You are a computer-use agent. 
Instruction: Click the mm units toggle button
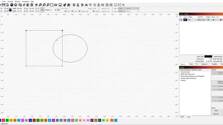click(58, 10)
